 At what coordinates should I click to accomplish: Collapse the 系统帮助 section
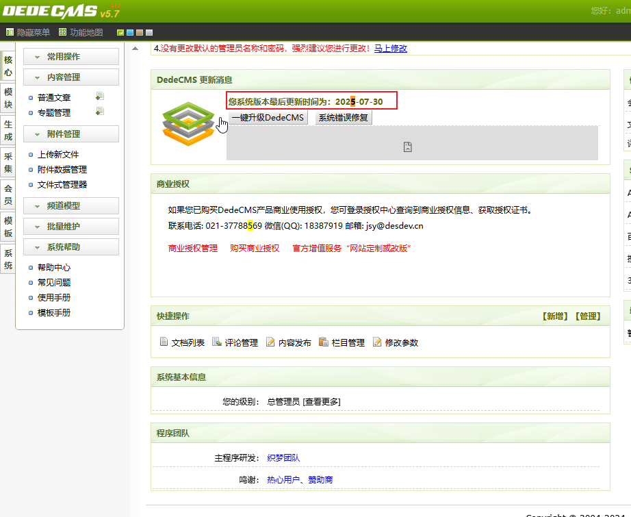point(70,247)
